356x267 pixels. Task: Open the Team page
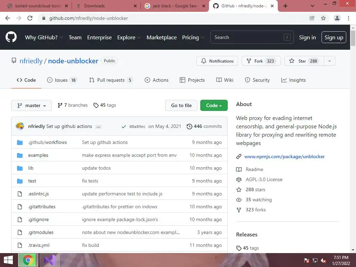(75, 37)
